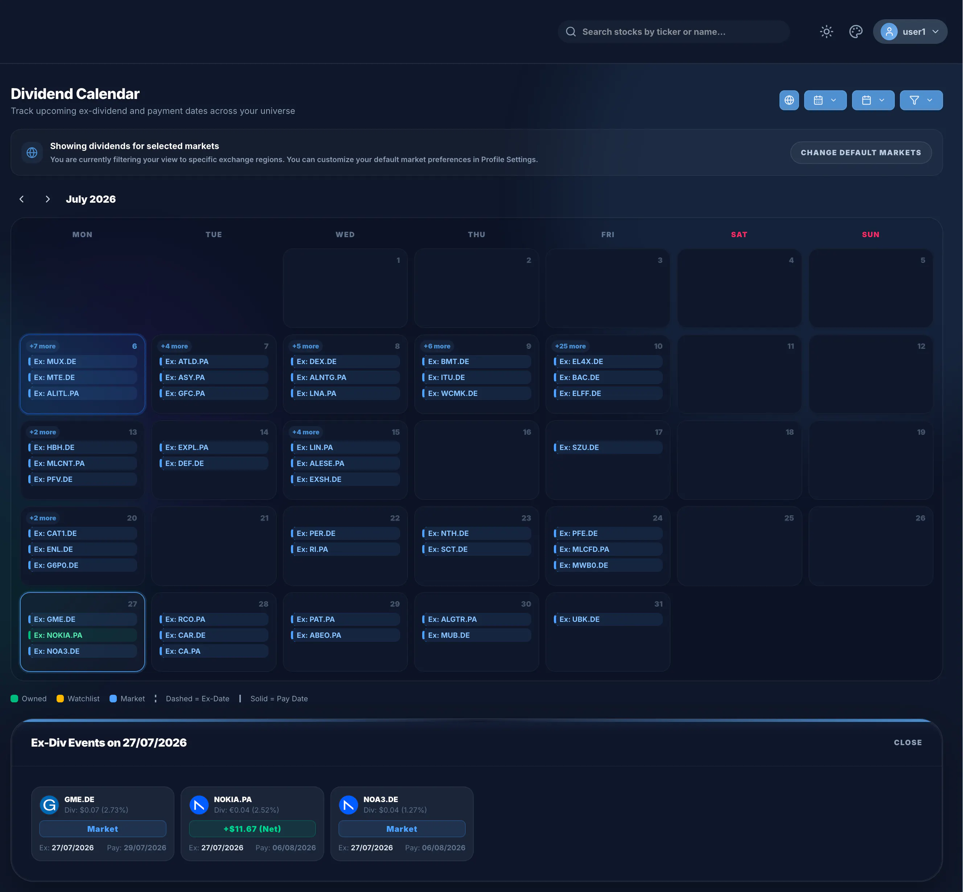Select Ex: RCO.PA event

click(x=214, y=619)
